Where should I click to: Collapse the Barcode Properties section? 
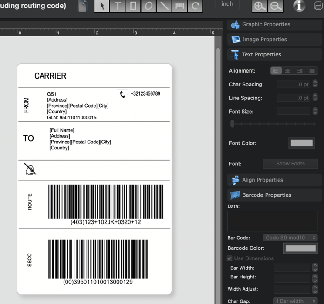click(x=274, y=195)
